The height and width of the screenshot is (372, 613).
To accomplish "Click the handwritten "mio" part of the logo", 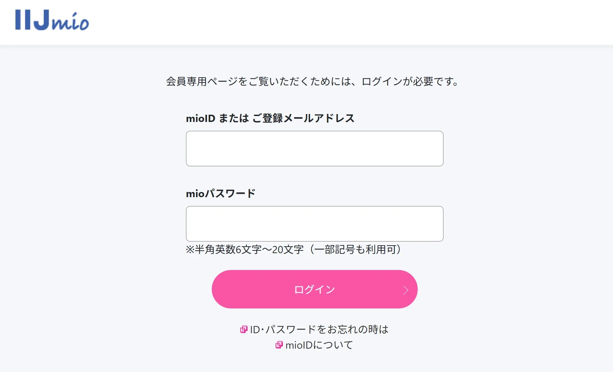I will [70, 22].
